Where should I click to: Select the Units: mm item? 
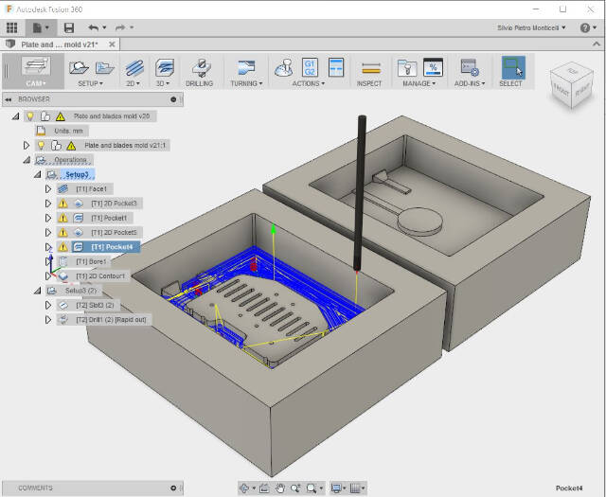coord(68,131)
